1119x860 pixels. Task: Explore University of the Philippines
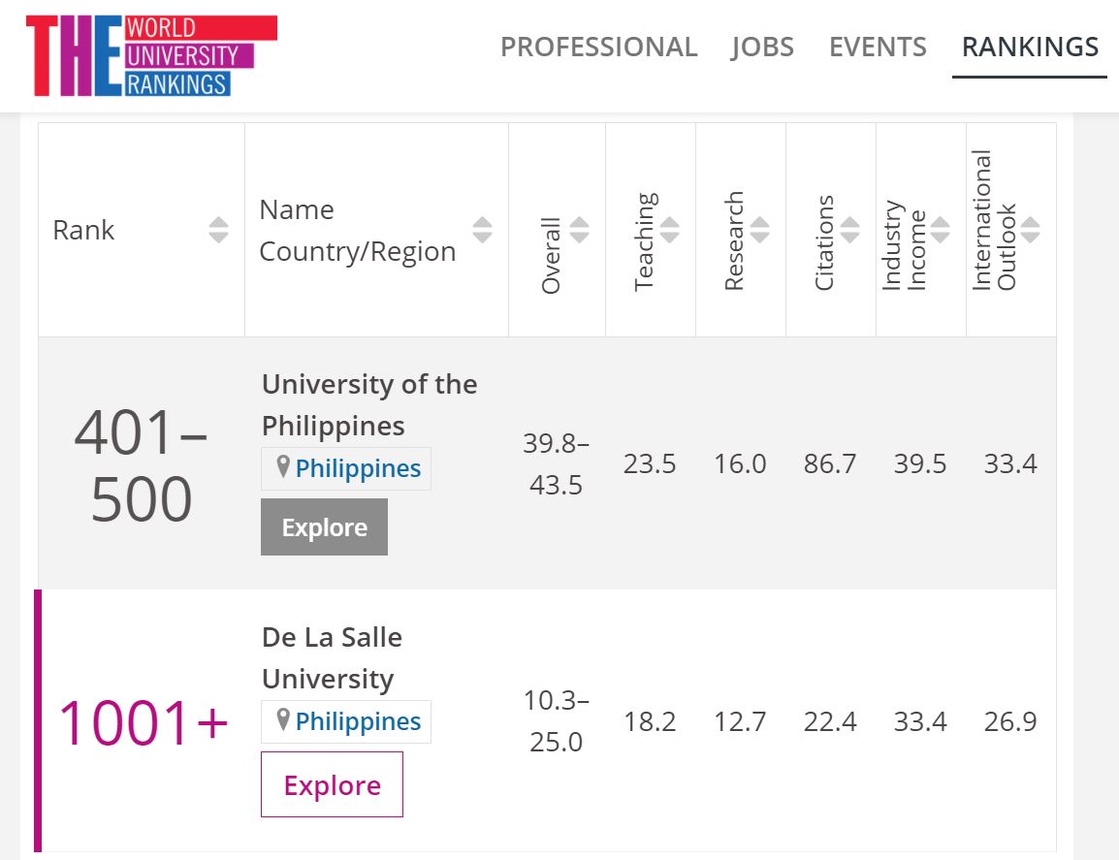tap(324, 526)
